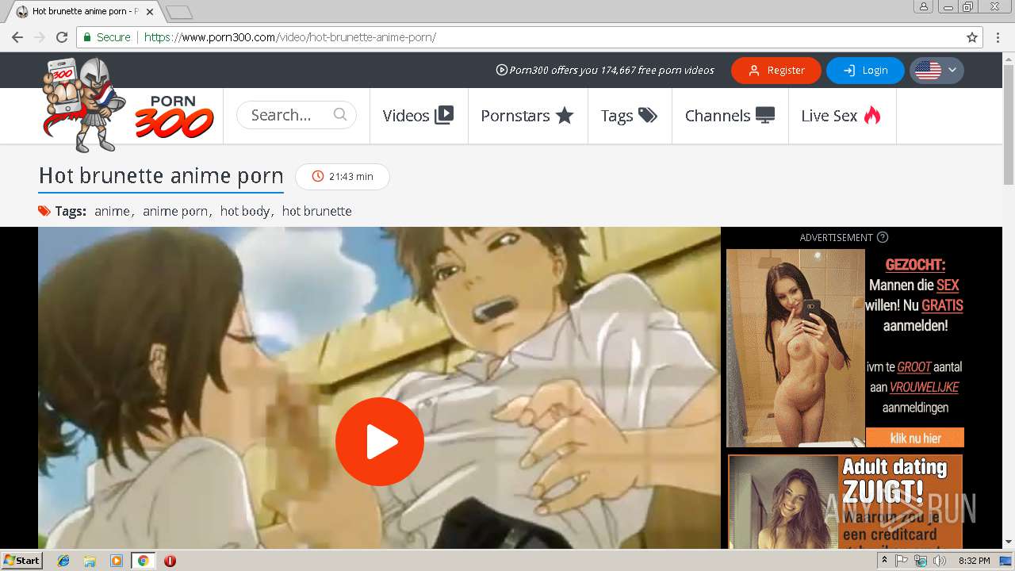The height and width of the screenshot is (571, 1015).
Task: Click the blue Login button
Action: tap(865, 71)
